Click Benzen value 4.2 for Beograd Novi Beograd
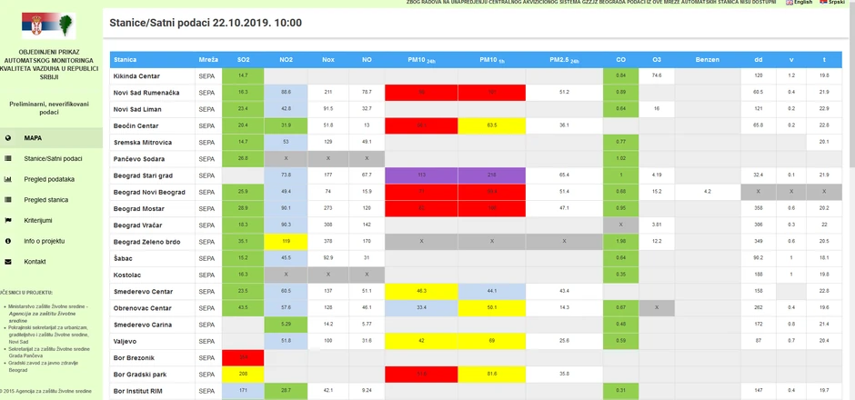855x400 pixels. click(x=708, y=193)
